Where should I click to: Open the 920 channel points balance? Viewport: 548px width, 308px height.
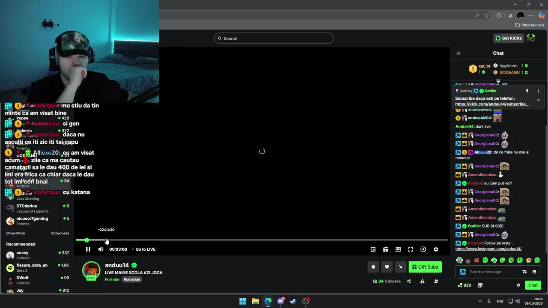coord(465,285)
